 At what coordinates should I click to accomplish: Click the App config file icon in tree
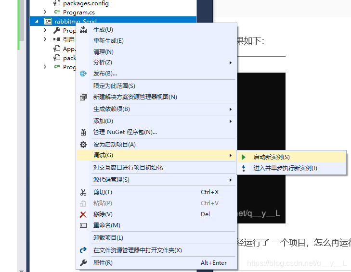pos(57,49)
